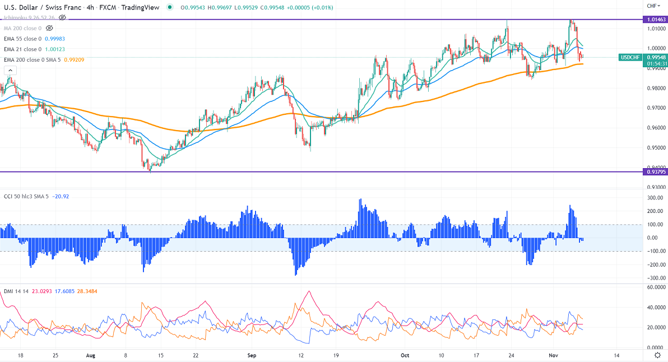The image size is (668, 362).
Task: Unhide the MA 200 indicator eye icon
Action: coord(49,28)
